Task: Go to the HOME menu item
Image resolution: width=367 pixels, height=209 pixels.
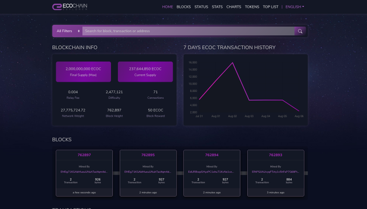Action: coord(168,7)
